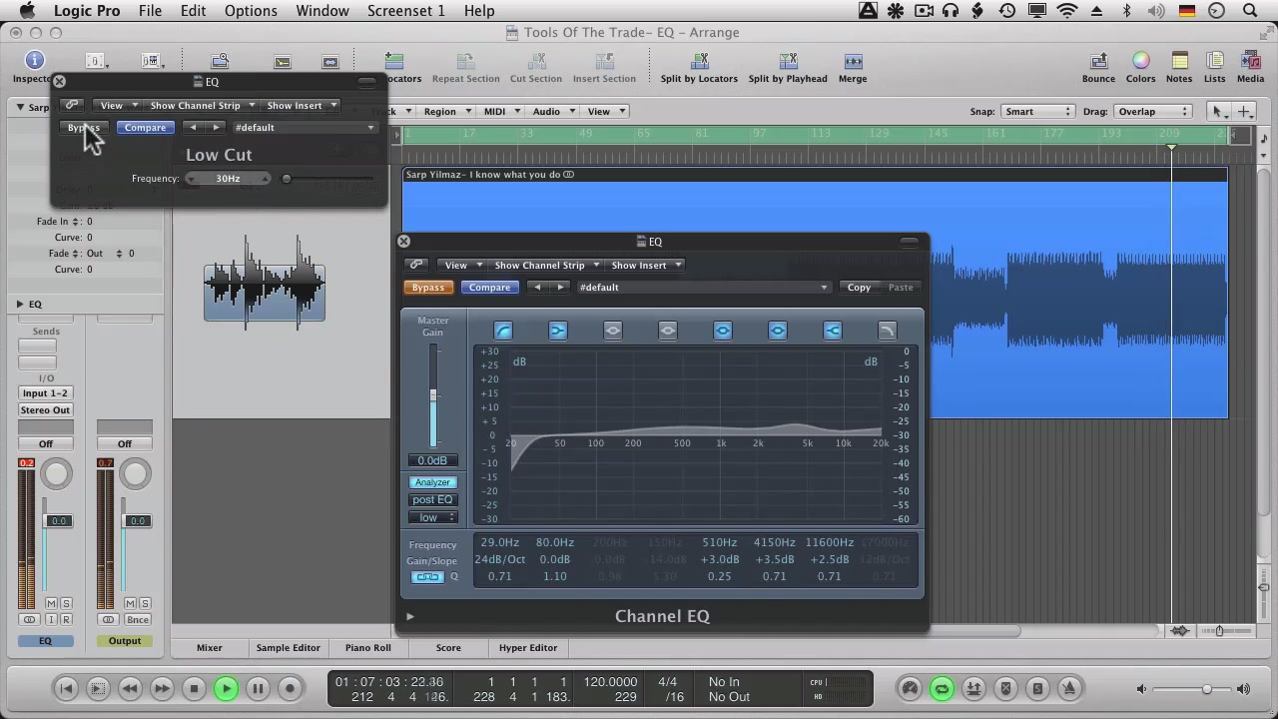Open the Lists panel icon
1278x719 pixels.
pos(1214,62)
